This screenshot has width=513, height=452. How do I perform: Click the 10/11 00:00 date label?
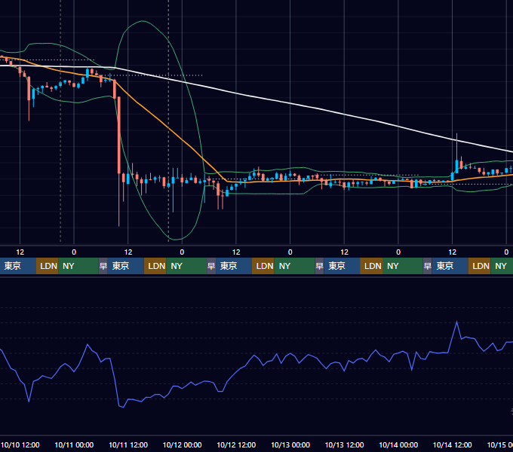coord(74,444)
